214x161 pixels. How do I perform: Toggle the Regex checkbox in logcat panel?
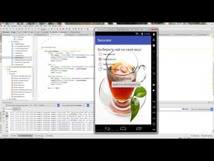point(184,109)
